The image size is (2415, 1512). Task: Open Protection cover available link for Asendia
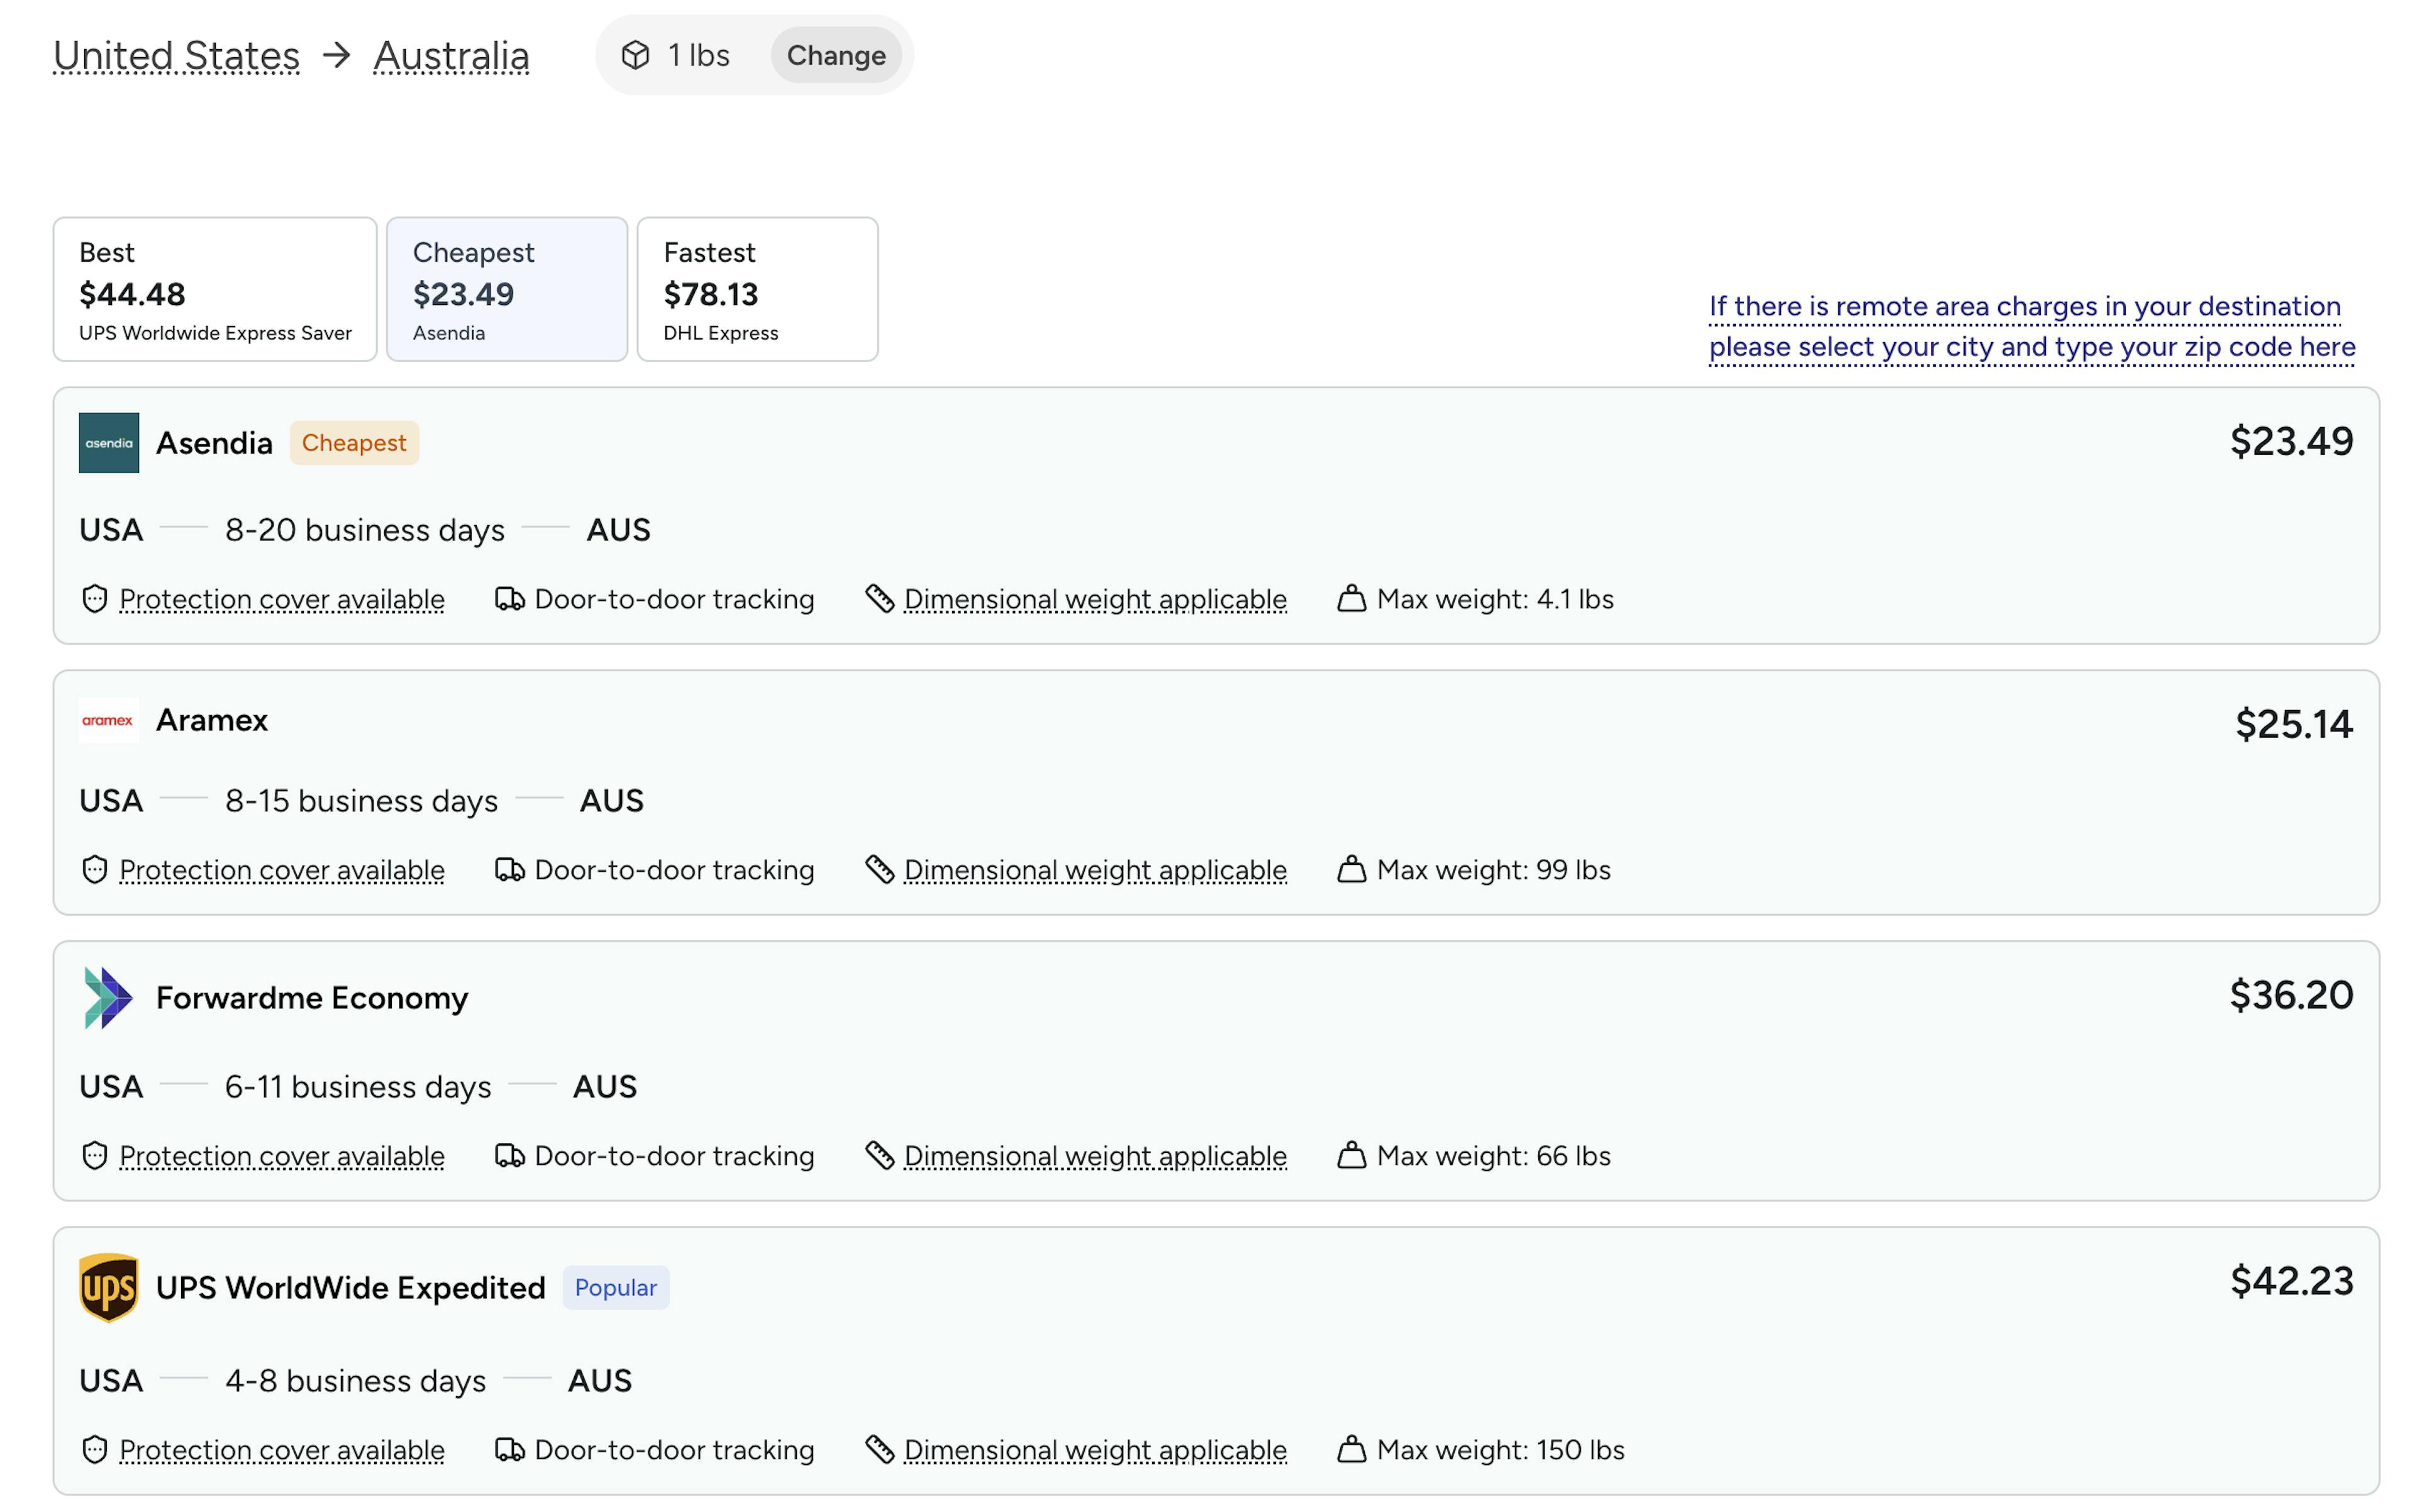282,599
